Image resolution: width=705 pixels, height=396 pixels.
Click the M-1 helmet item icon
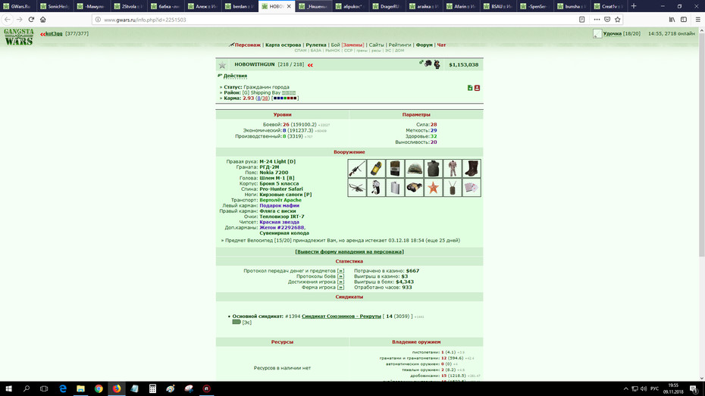(414, 168)
